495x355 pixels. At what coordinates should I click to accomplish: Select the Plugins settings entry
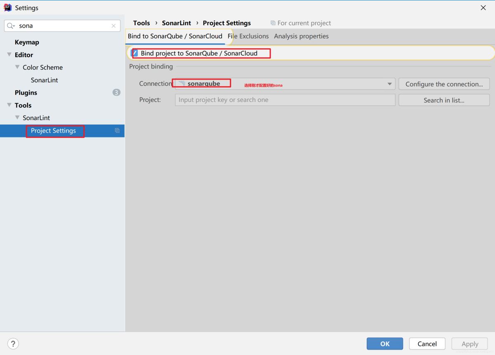tap(26, 92)
